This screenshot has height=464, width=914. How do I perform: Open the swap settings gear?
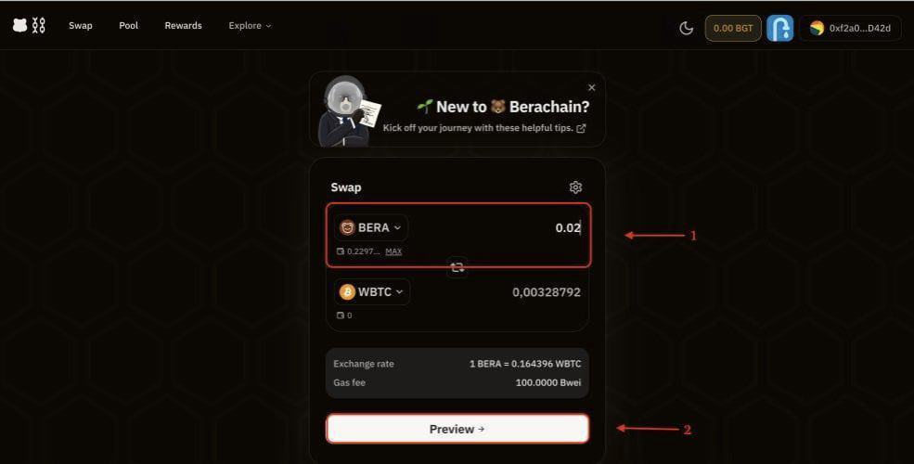575,187
